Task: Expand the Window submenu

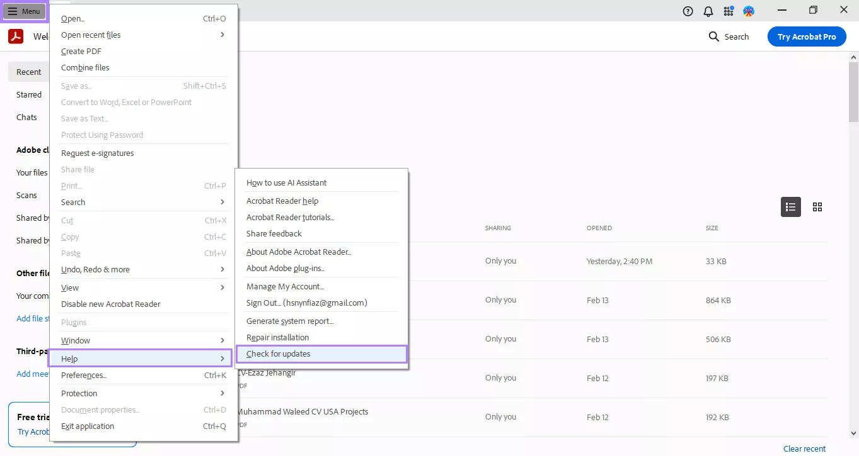Action: coord(75,340)
